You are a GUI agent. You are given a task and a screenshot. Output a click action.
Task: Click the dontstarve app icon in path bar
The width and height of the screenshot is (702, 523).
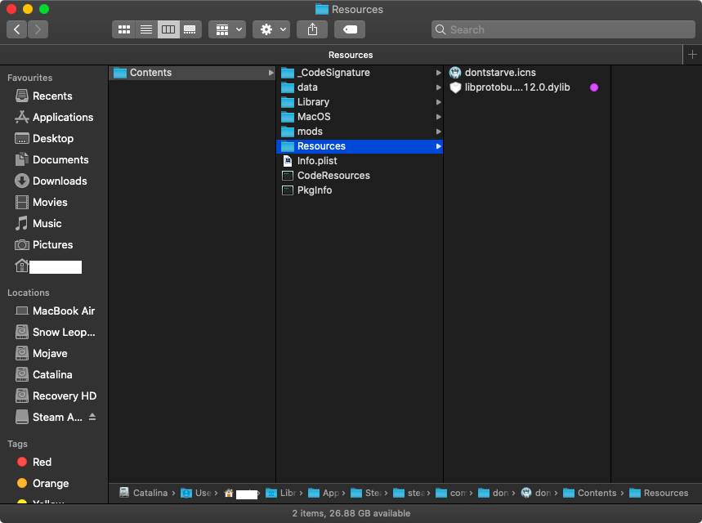[526, 493]
